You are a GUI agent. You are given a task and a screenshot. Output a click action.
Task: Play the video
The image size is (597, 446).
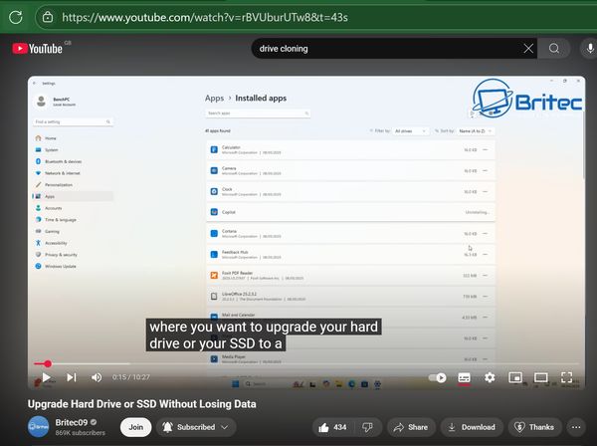pyautogui.click(x=46, y=377)
